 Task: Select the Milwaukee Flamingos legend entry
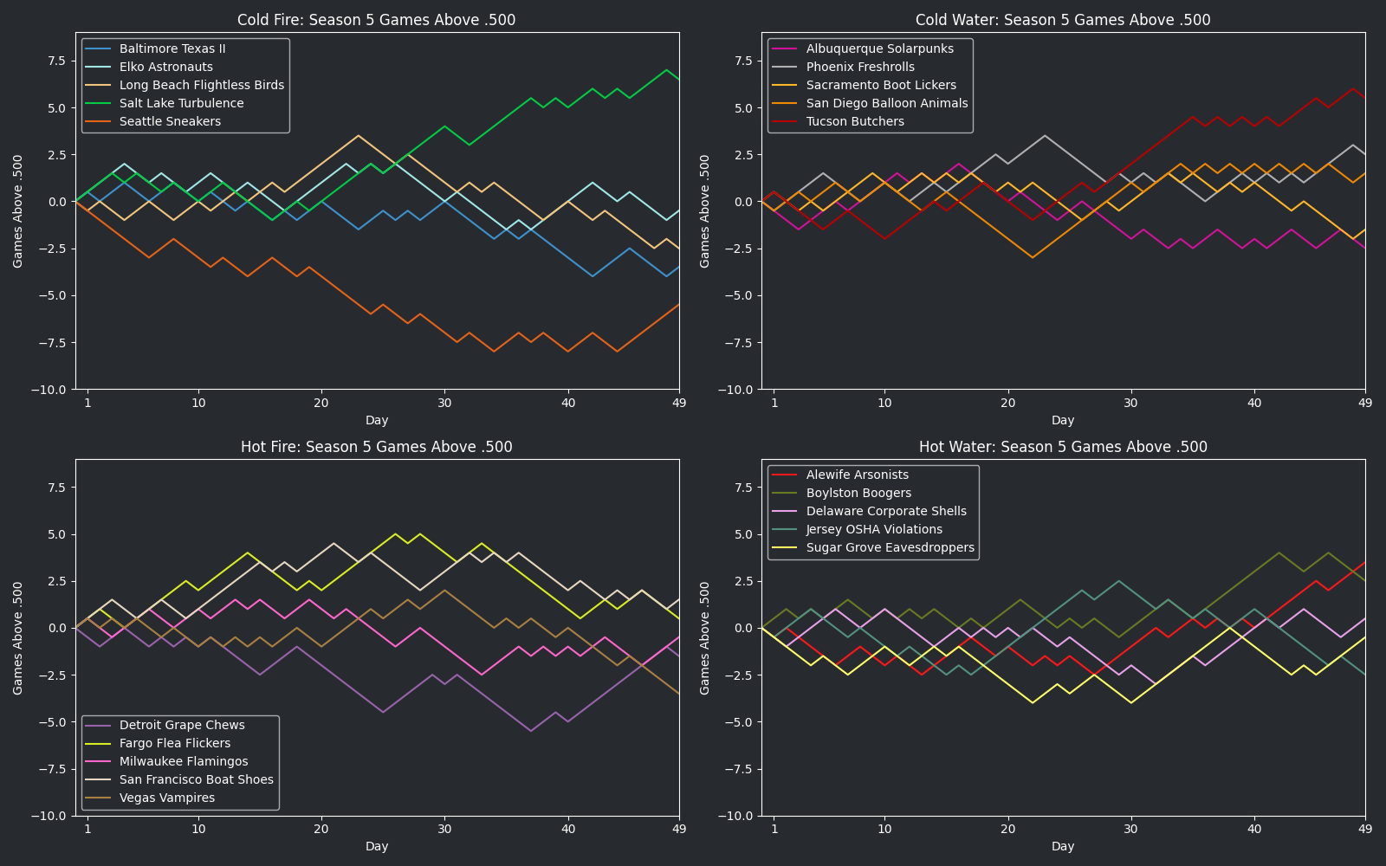point(184,761)
